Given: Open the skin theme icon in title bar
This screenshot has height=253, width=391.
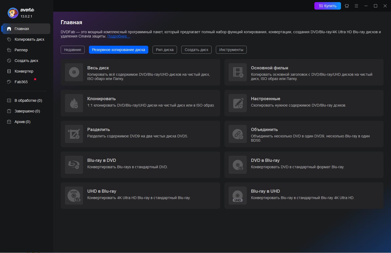Looking at the screenshot, I should point(347,6).
